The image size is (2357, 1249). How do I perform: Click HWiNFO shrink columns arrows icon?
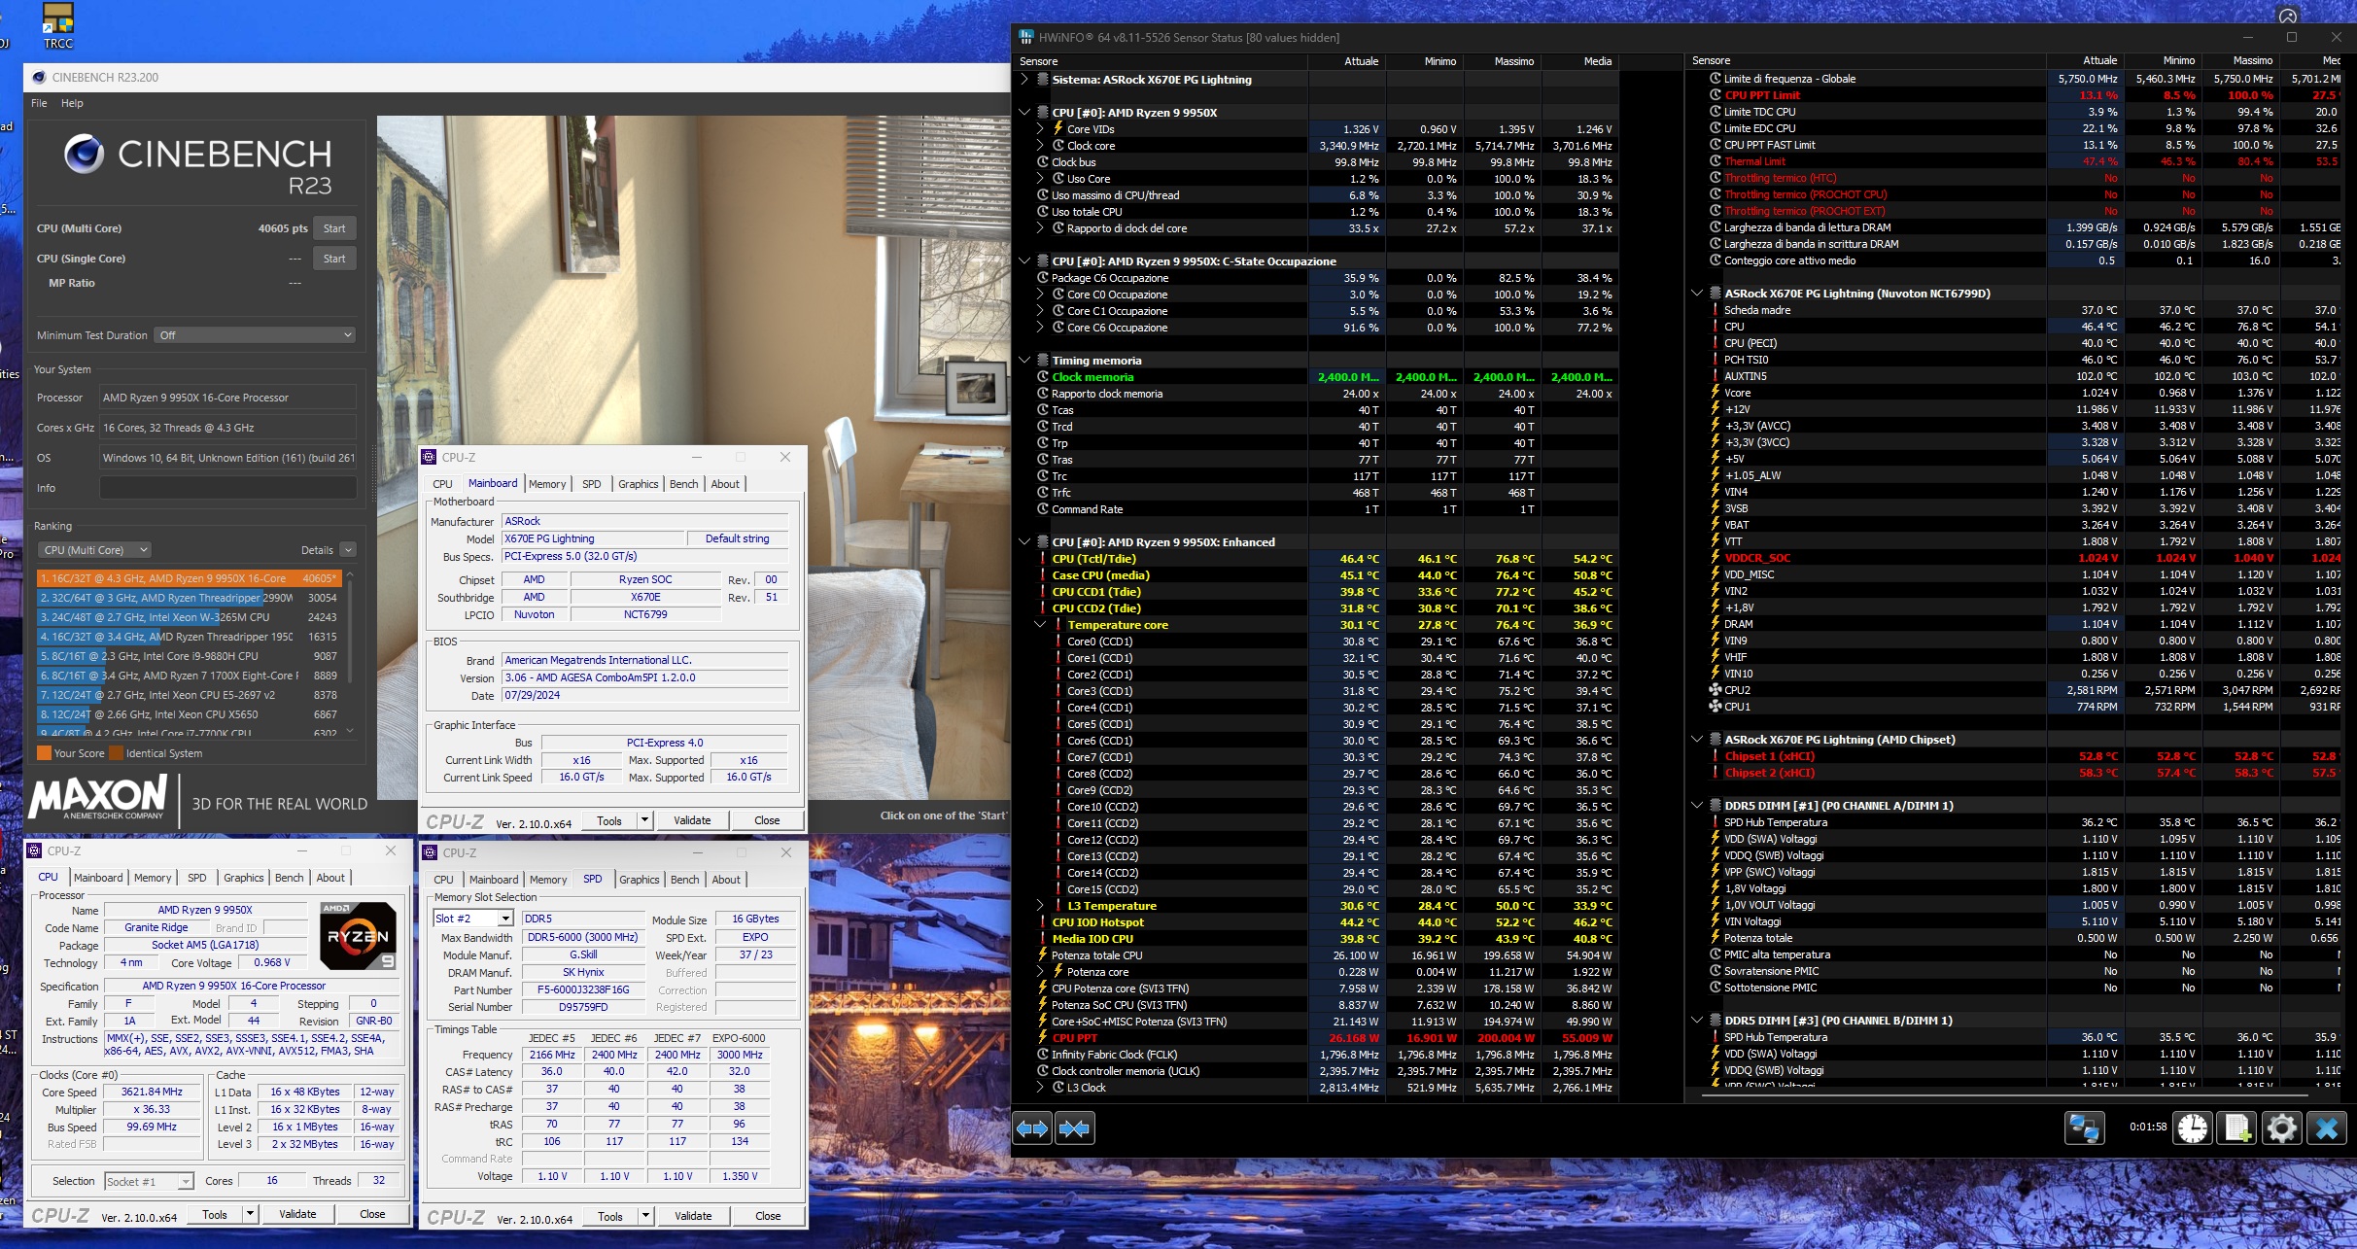[1075, 1128]
